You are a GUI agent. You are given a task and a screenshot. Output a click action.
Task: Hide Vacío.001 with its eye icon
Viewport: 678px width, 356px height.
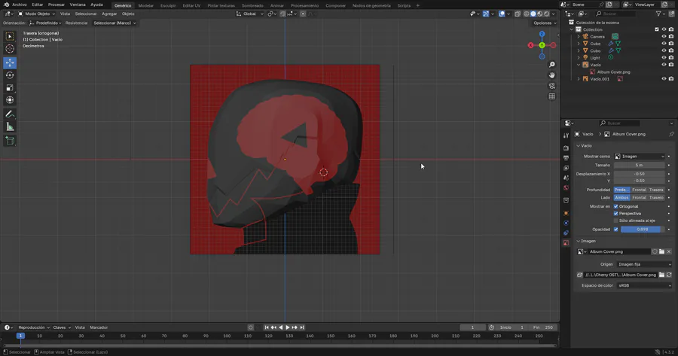point(664,78)
